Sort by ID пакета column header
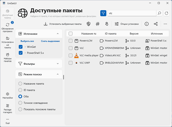The width and height of the screenshot is (172, 127). (111, 34)
